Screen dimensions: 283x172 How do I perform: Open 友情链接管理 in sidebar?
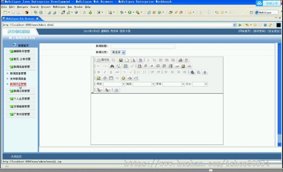pyautogui.click(x=22, y=107)
